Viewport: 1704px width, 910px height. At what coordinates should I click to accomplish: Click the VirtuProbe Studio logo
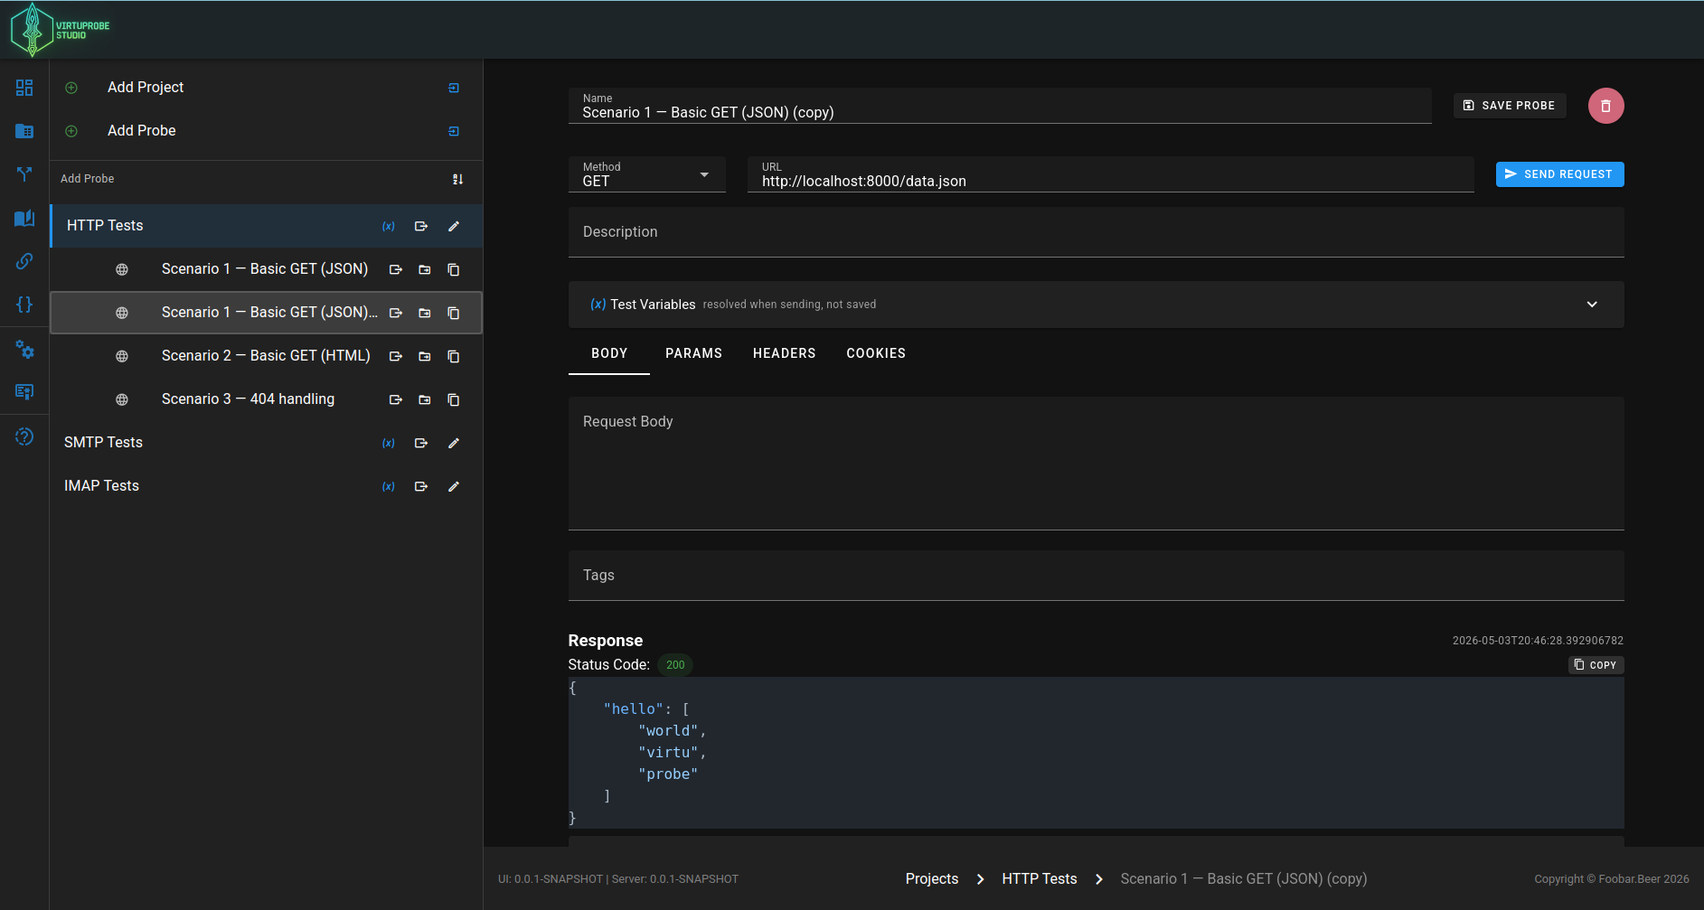[60, 30]
